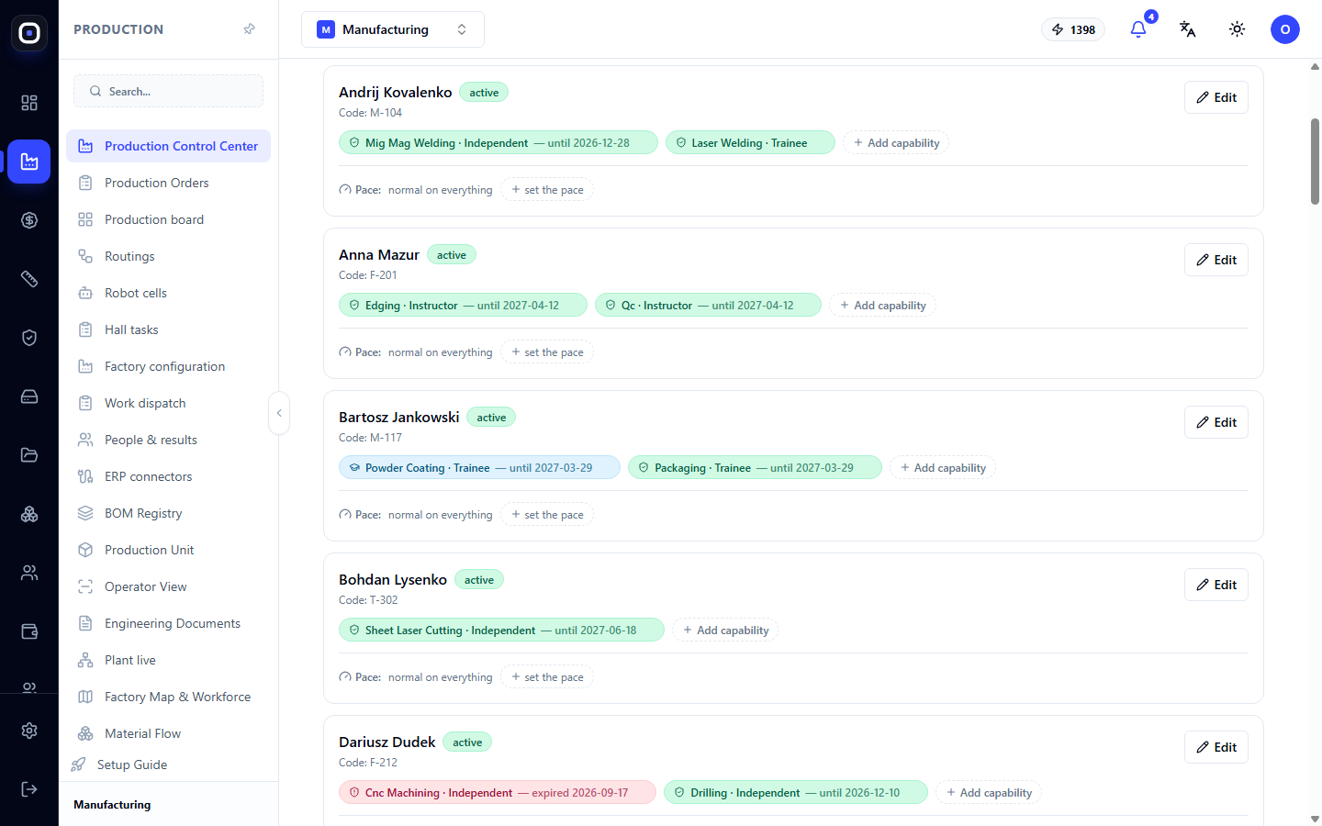This screenshot has height=826, width=1322.
Task: Open Production Orders in the sidebar
Action: [168, 183]
